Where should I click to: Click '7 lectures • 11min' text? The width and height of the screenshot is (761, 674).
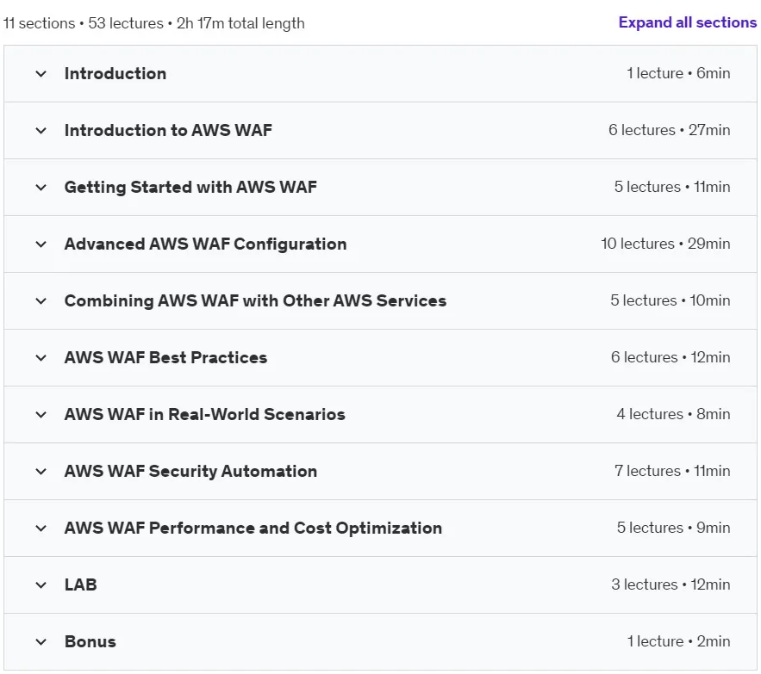click(x=672, y=471)
